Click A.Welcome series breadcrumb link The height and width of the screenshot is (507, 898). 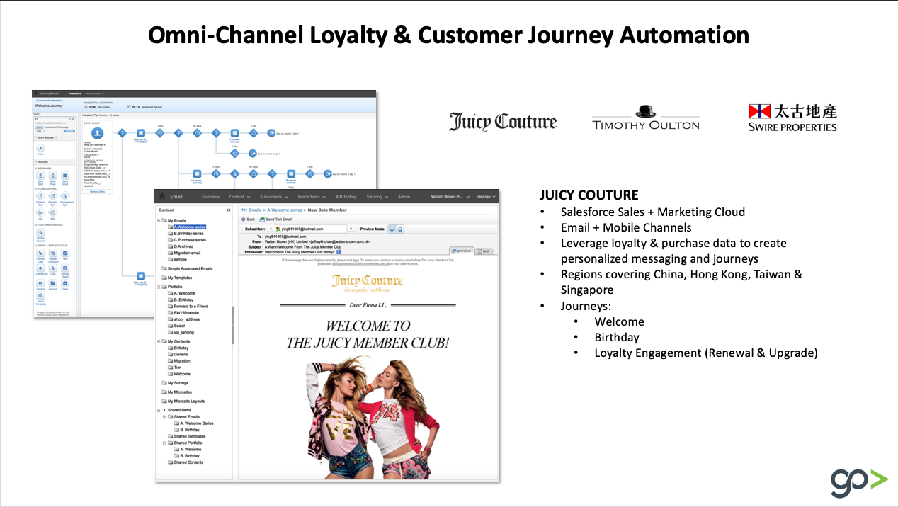(285, 210)
